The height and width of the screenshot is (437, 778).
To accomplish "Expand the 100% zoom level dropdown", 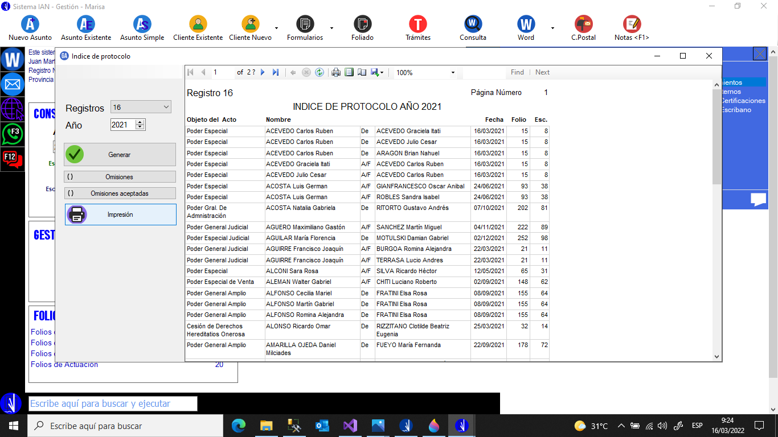I will coord(453,73).
